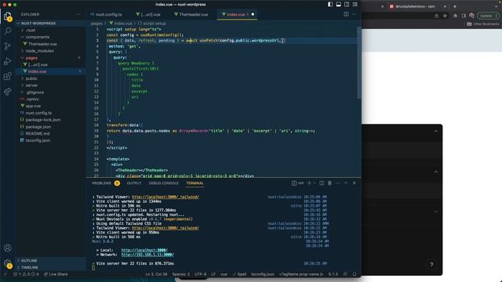
Task: Change indentation via Spaces: 2 status item
Action: [x=181, y=274]
